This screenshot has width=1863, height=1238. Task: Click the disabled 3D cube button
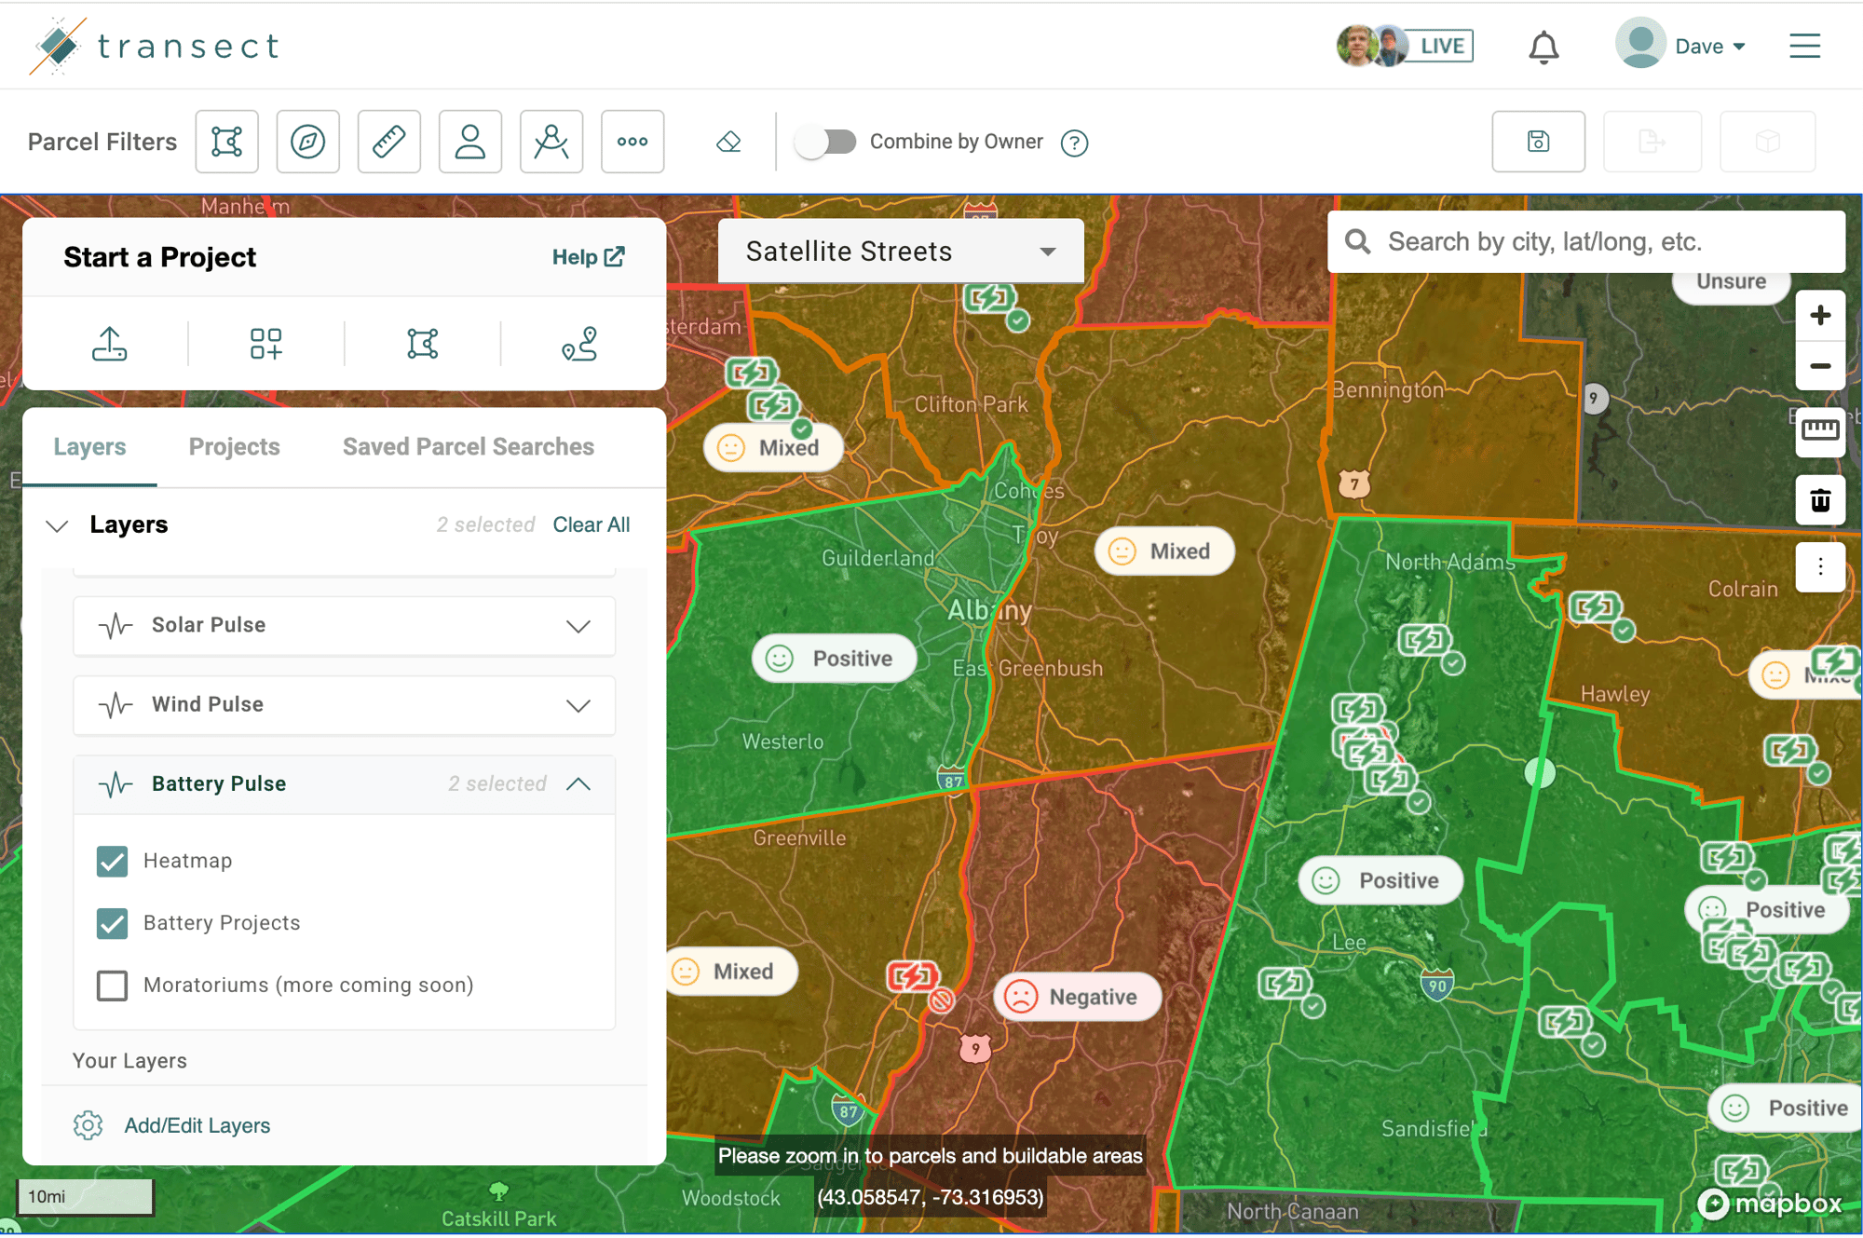(1767, 142)
